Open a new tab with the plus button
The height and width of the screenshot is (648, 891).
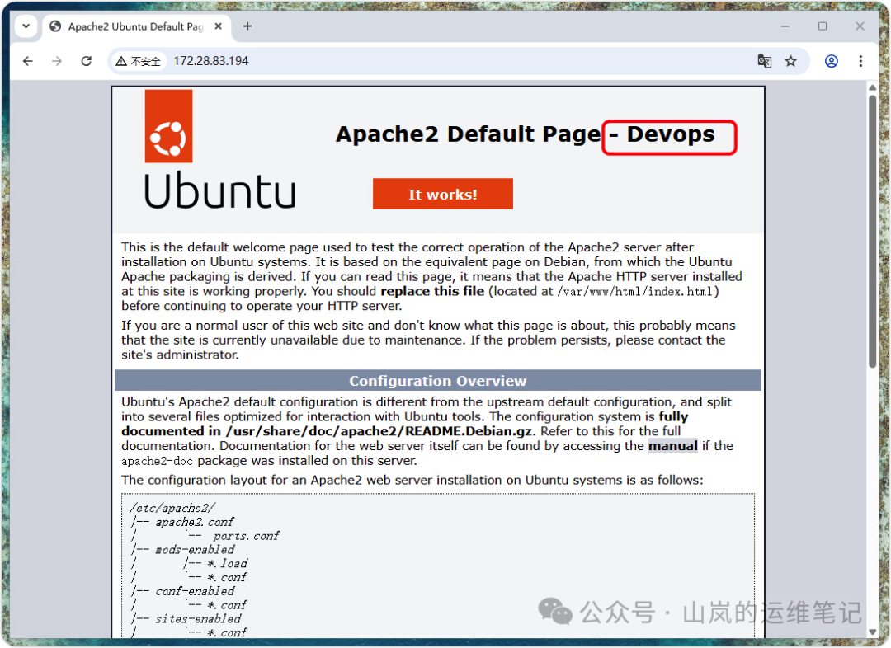coord(247,26)
